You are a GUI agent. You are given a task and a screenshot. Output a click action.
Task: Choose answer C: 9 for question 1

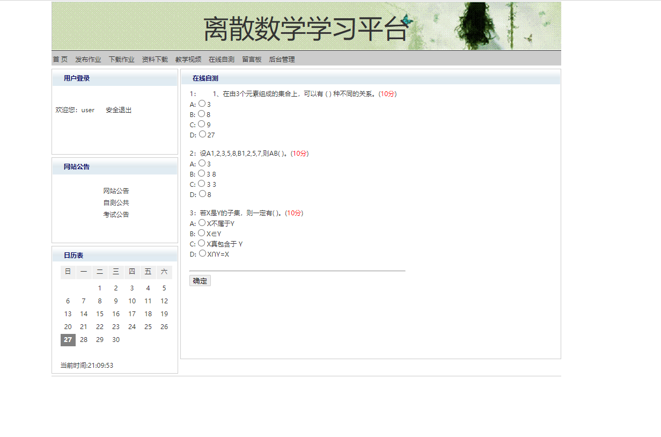pyautogui.click(x=201, y=124)
